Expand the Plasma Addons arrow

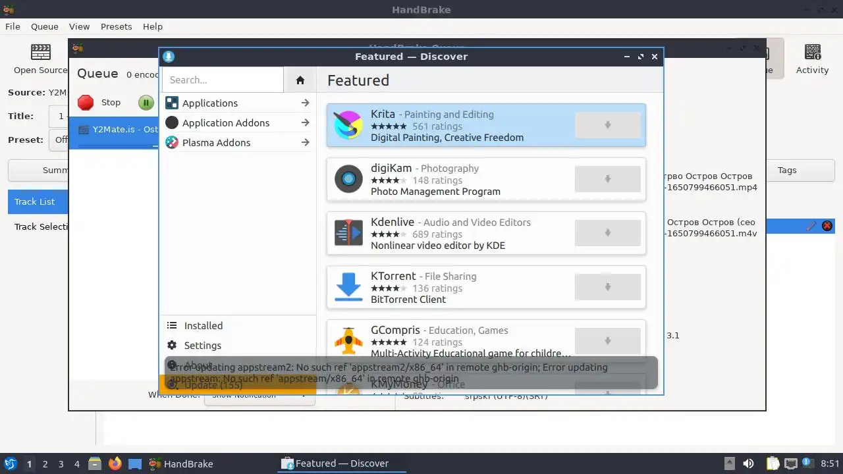click(x=305, y=142)
